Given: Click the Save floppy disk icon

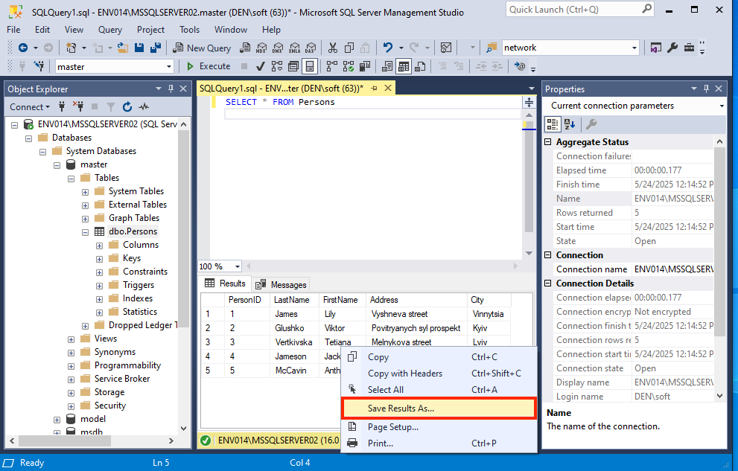Looking at the screenshot, I should point(139,48).
